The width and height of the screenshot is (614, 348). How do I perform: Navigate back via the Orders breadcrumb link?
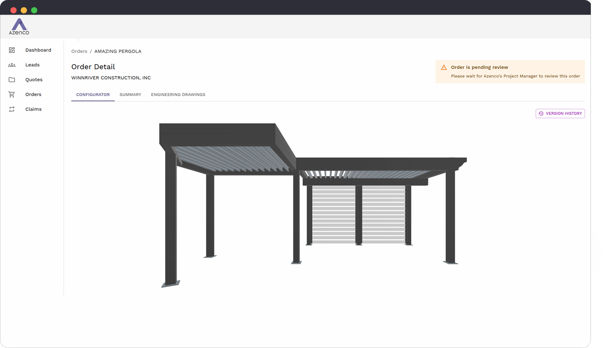coord(79,51)
